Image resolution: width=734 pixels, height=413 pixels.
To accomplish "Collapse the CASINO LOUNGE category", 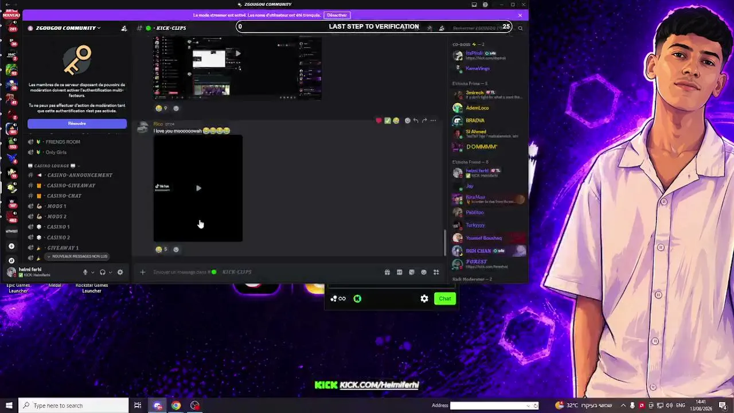I will pos(54,166).
